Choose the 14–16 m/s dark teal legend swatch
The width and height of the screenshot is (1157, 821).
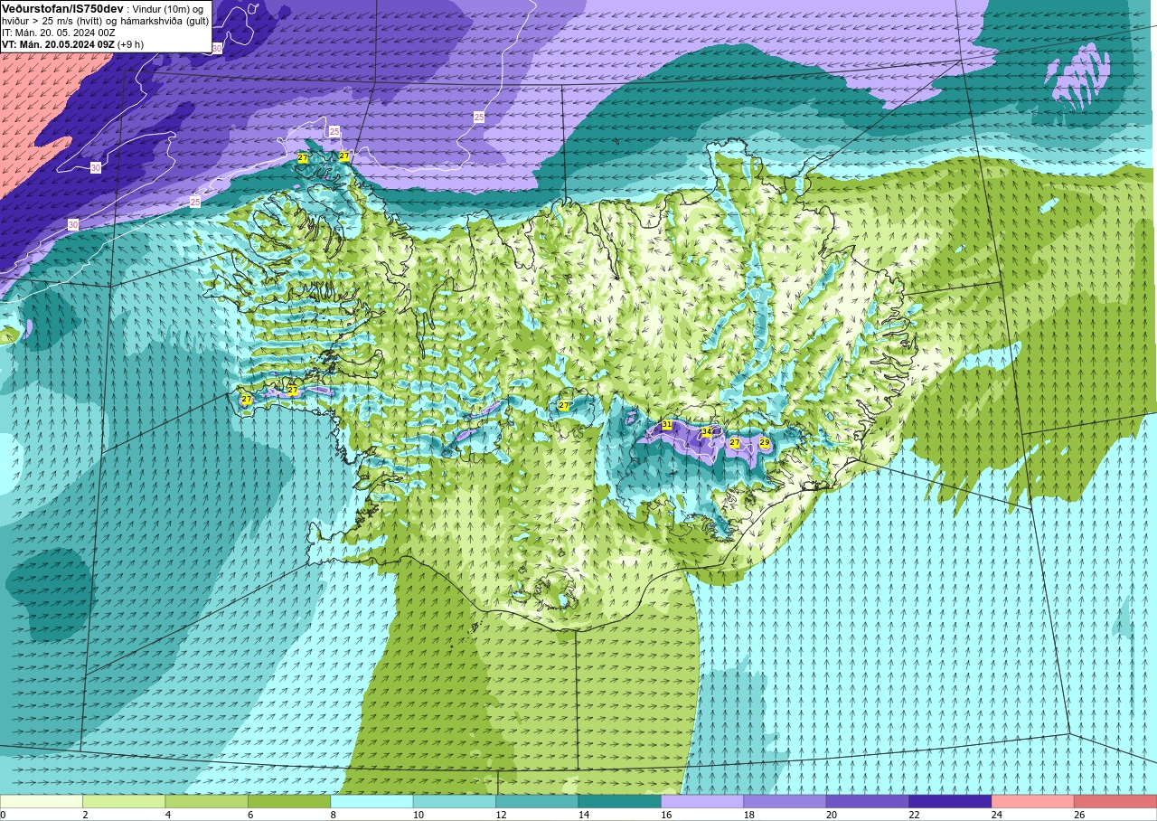tap(619, 801)
